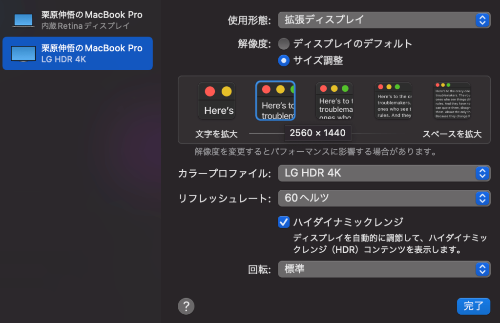Toggle the ハイダイナミックレンジ checkbox
This screenshot has width=500, height=323.
pyautogui.click(x=284, y=222)
